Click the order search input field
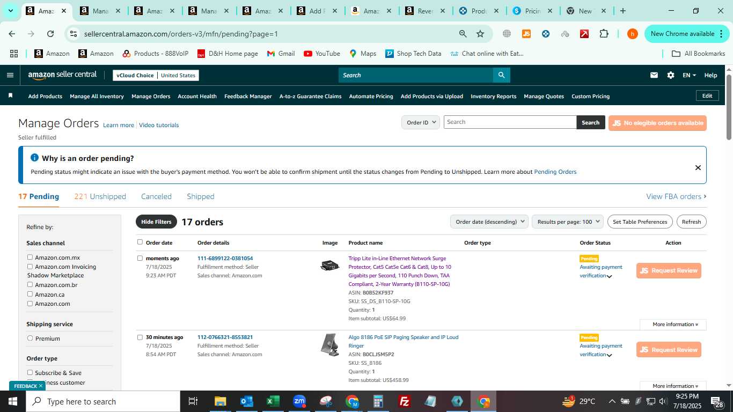The height and width of the screenshot is (412, 733). coord(510,122)
